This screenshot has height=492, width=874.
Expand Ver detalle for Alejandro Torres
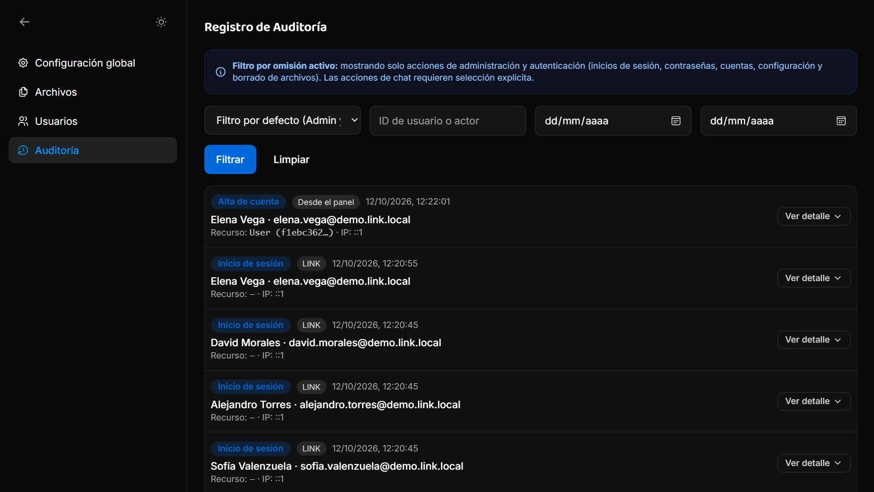point(814,401)
